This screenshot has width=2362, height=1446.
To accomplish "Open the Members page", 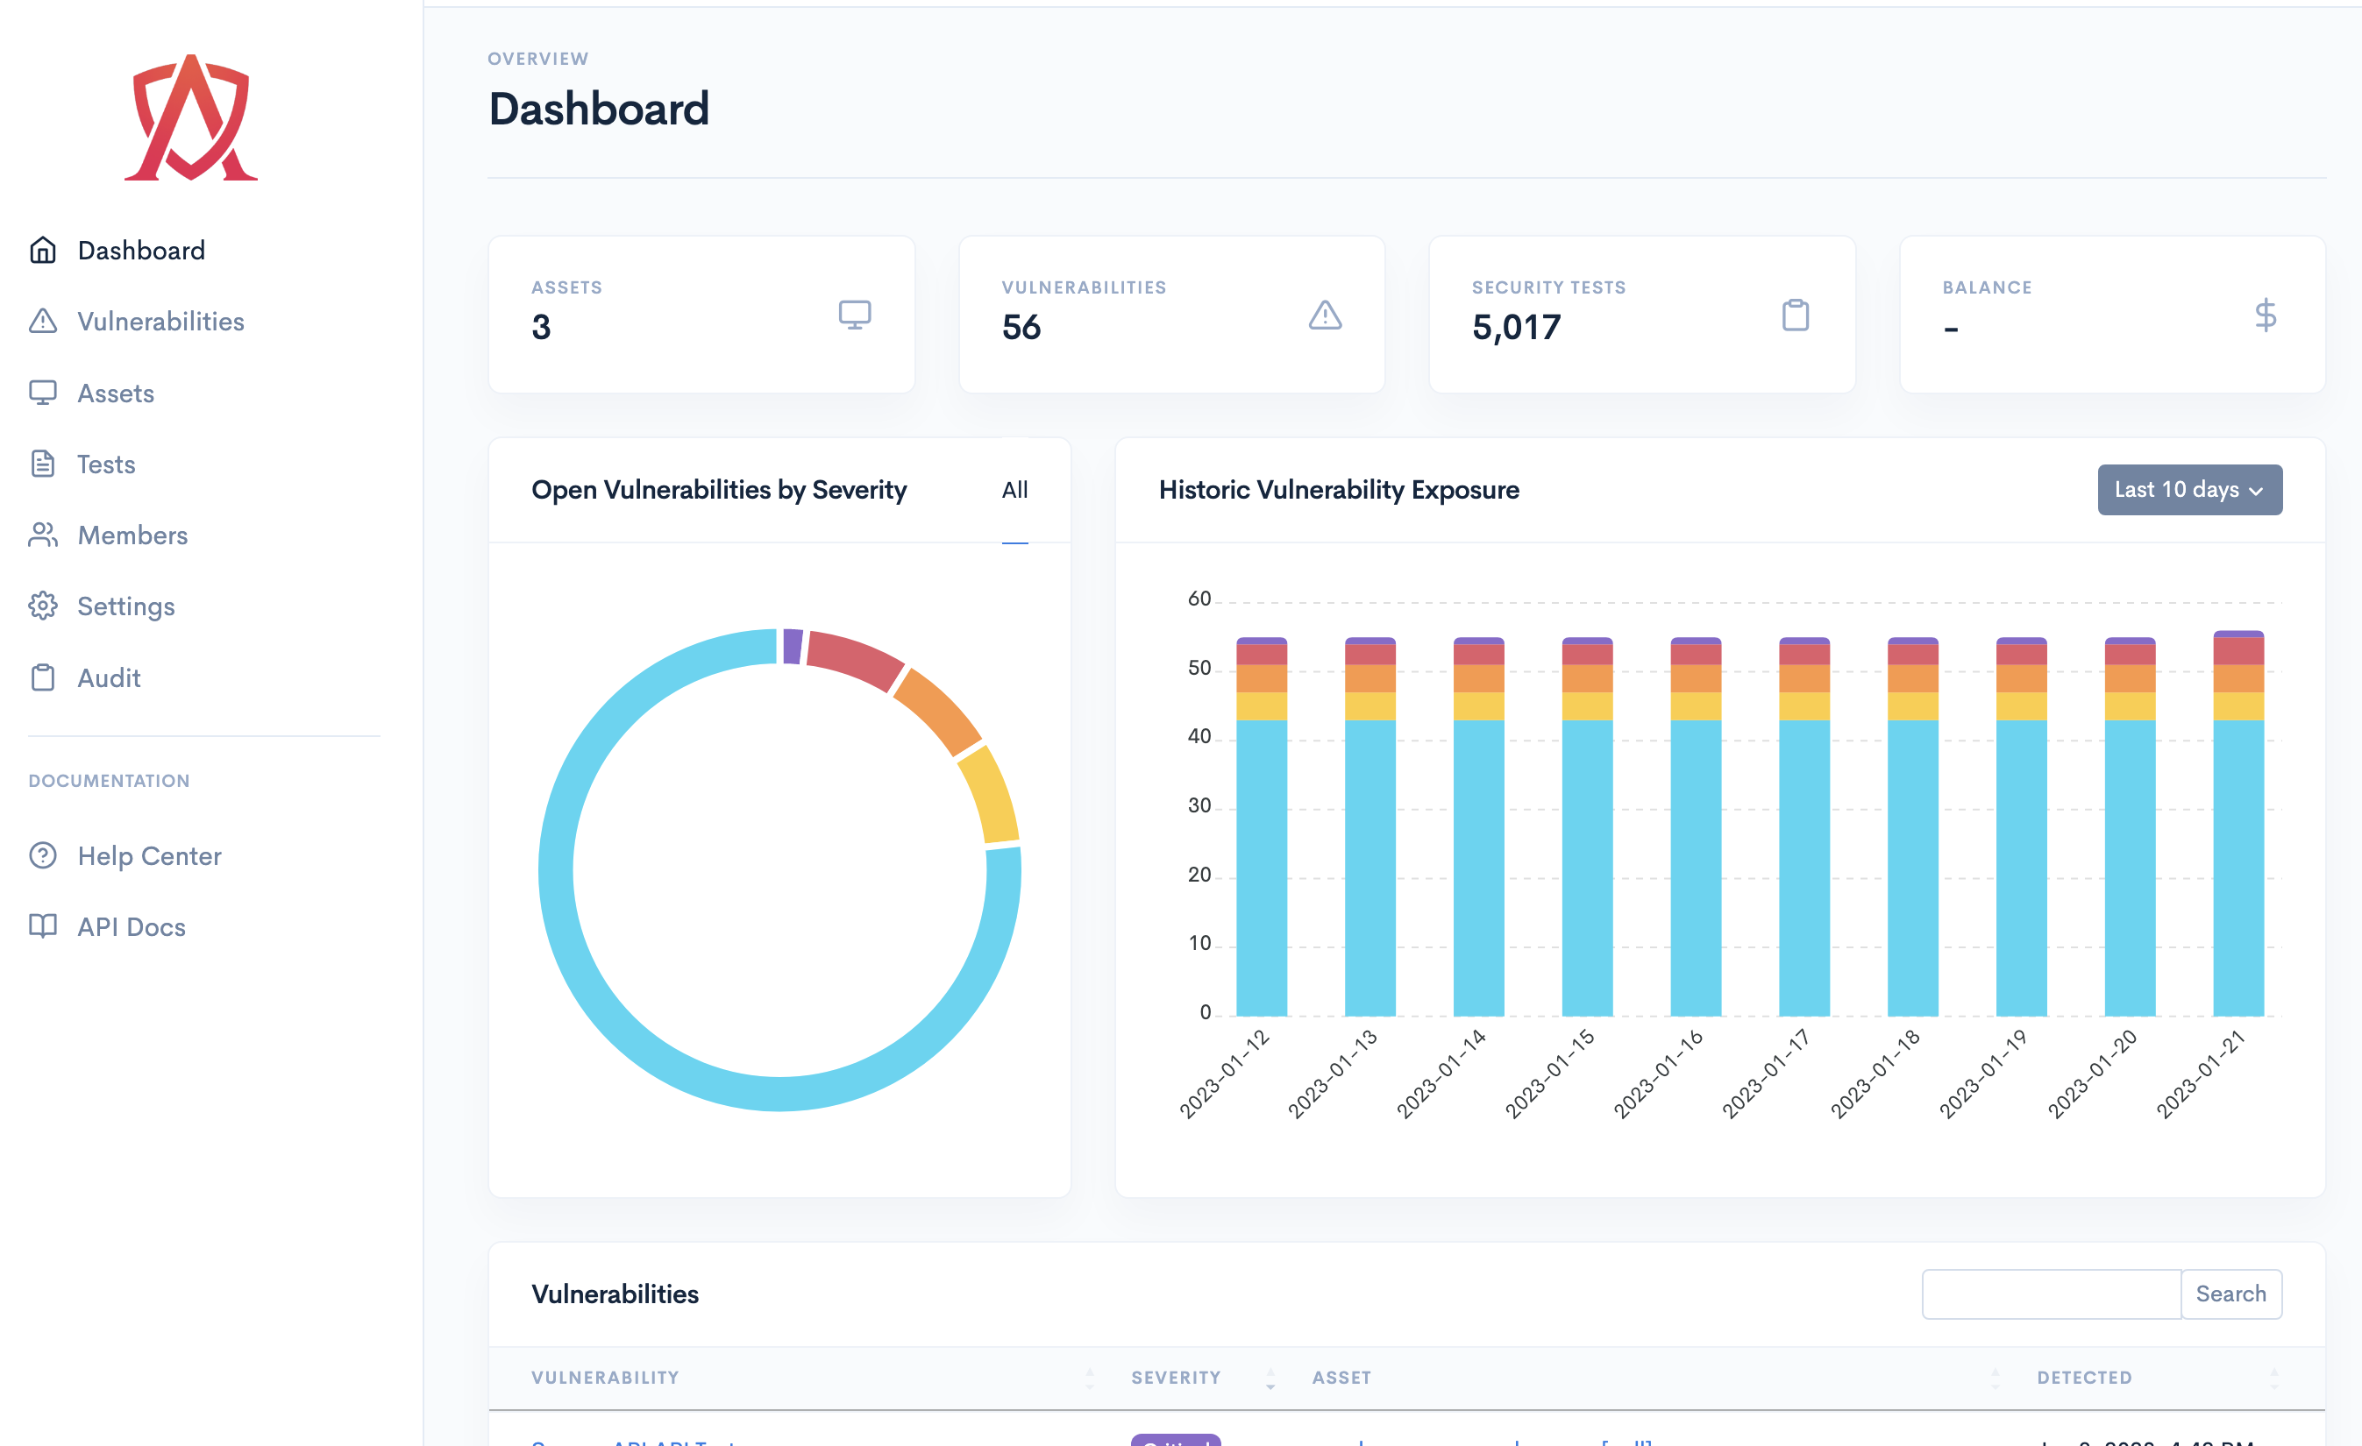I will click(132, 535).
